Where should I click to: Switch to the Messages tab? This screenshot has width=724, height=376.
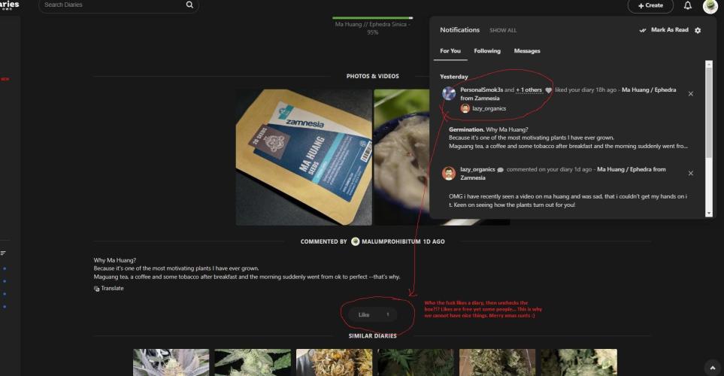click(526, 51)
